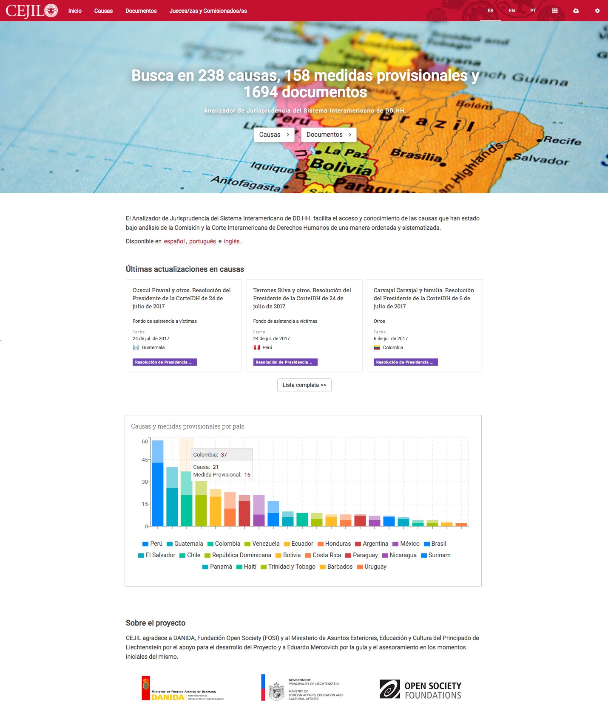Toggle Chile legend entry
The width and height of the screenshot is (608, 722).
[x=190, y=555]
